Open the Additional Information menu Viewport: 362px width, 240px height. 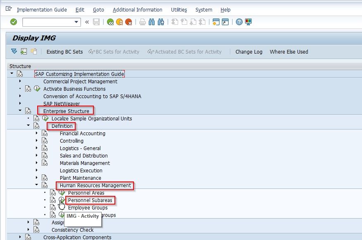click(x=137, y=9)
